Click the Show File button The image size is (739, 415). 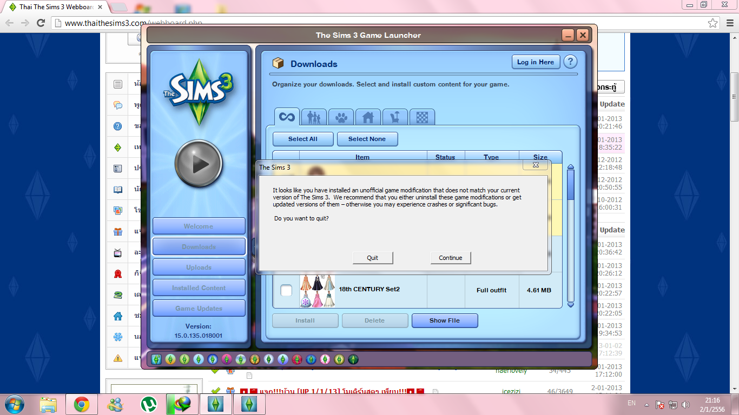click(x=445, y=320)
